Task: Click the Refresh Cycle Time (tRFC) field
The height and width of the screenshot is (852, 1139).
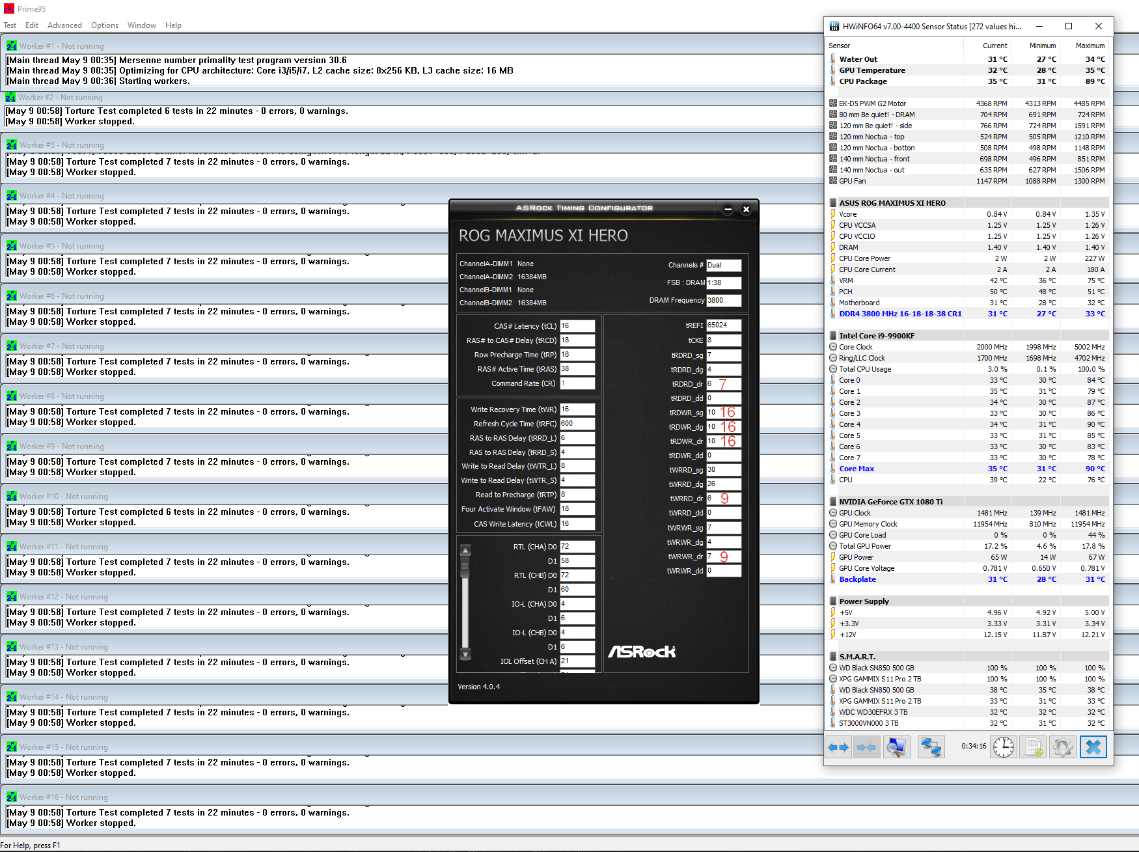Action: (577, 424)
